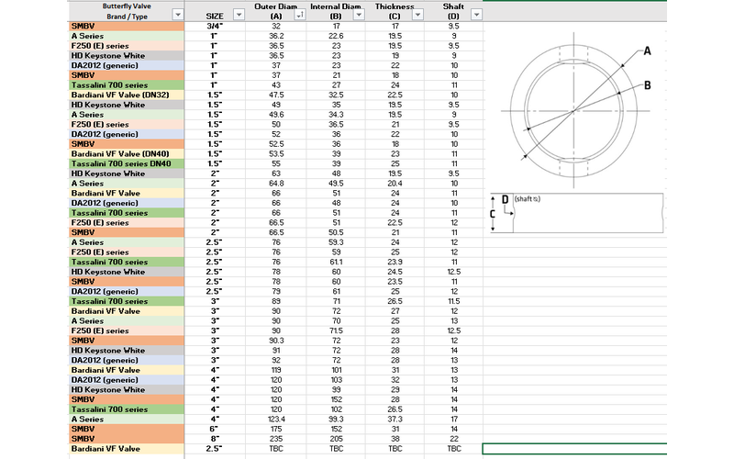Viewport: 734px width, 459px height.
Task: Select the outer diameter cell 235
Action: pos(276,440)
